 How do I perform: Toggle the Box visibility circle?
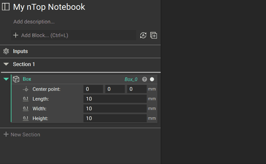point(152,79)
